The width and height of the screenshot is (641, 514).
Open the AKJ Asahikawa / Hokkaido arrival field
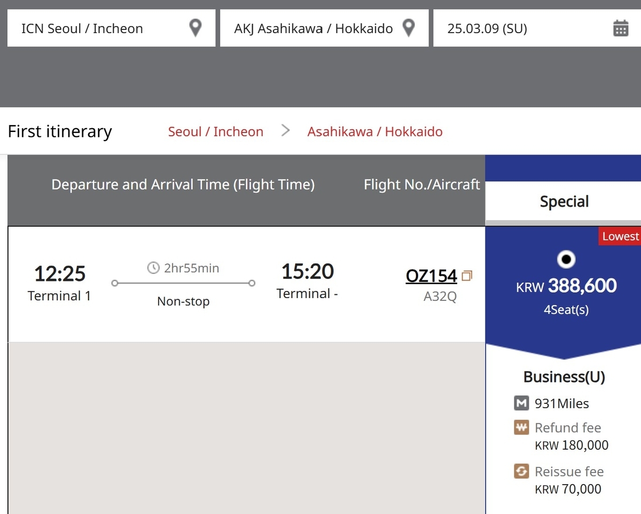point(324,28)
